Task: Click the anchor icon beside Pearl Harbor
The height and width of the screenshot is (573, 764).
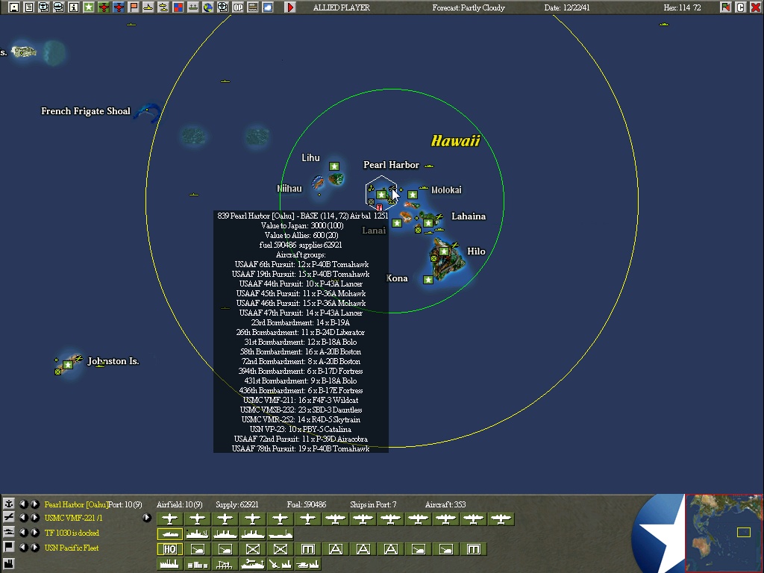Action: [9, 504]
